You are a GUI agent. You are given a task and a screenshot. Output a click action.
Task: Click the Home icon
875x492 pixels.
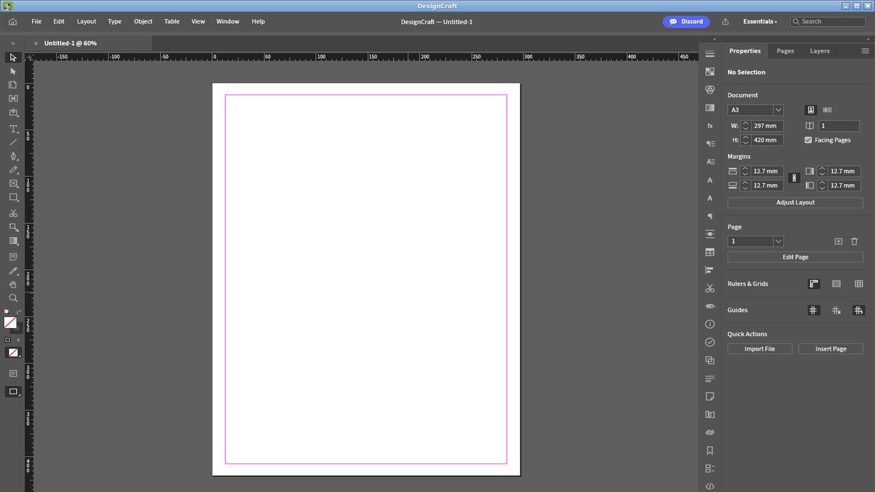pyautogui.click(x=12, y=22)
